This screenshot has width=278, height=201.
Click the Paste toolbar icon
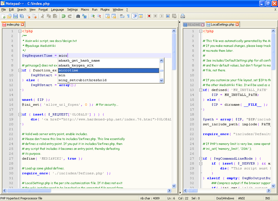coord(54,16)
